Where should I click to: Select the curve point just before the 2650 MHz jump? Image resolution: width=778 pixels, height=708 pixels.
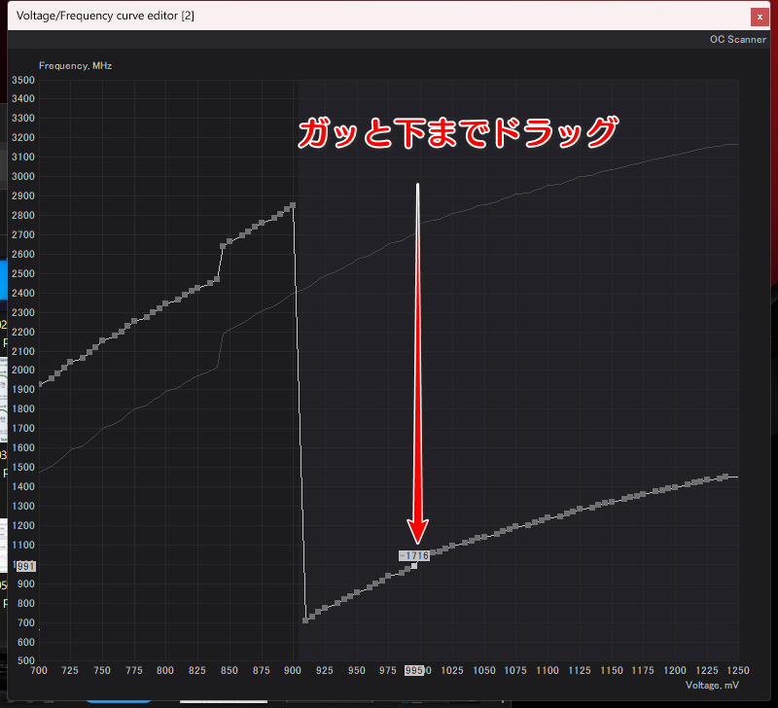pyautogui.click(x=216, y=280)
